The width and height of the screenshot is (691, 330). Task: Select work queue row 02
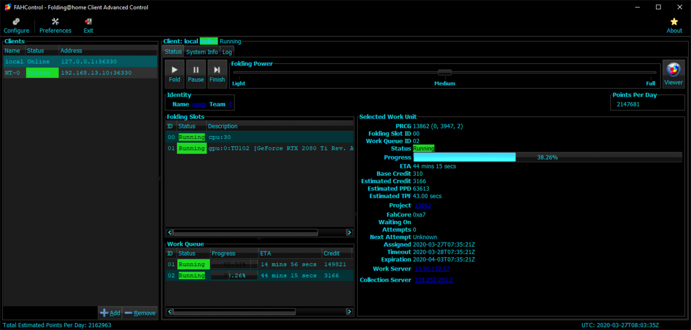pos(260,275)
